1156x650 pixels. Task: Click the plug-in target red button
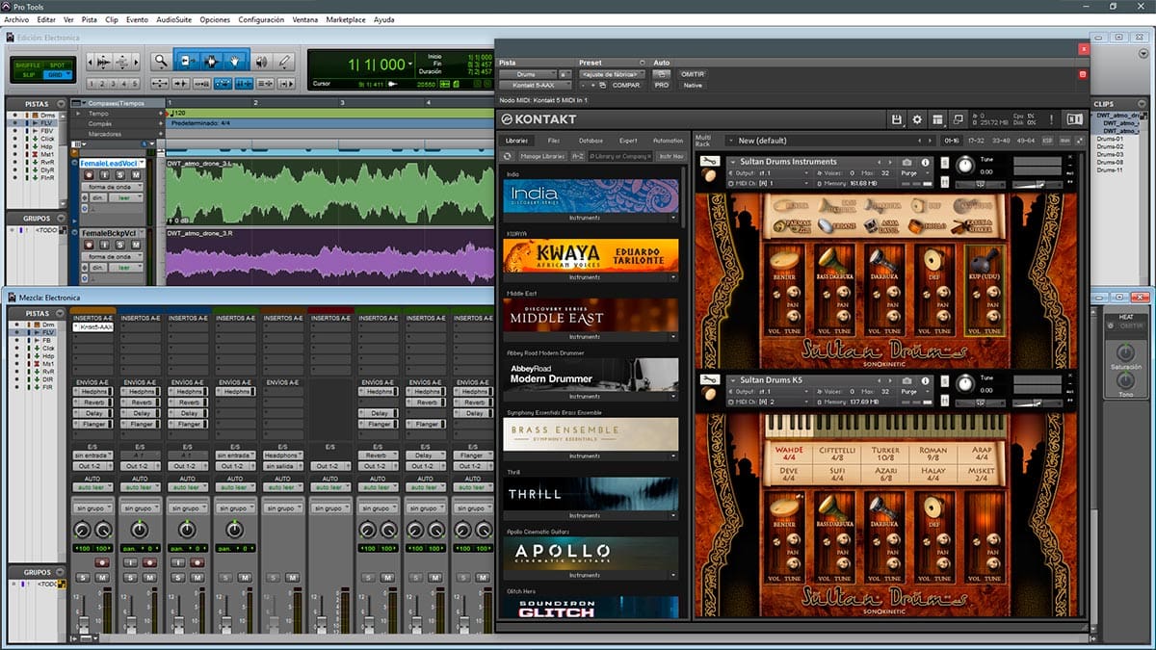tap(1083, 73)
